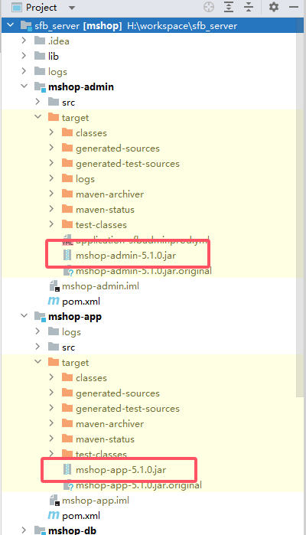Click the locate/select opened file icon
The image size is (306, 535).
pyautogui.click(x=209, y=7)
